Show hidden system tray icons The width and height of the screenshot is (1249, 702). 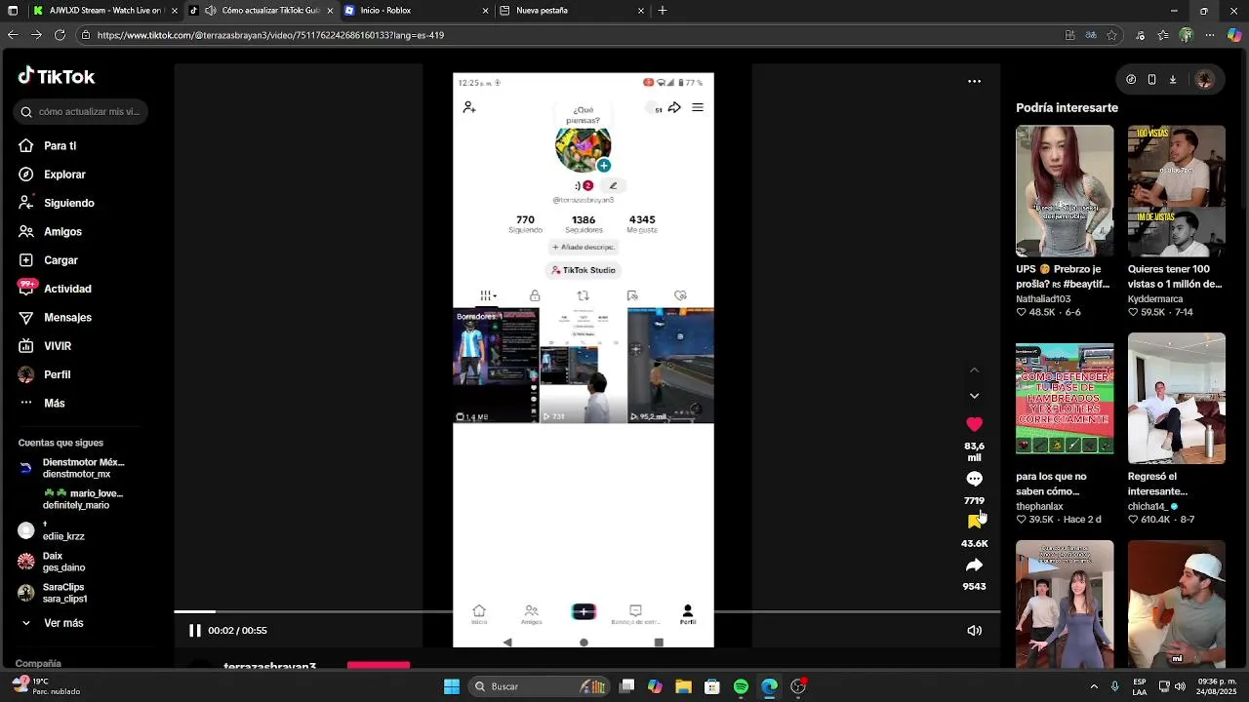(1093, 686)
